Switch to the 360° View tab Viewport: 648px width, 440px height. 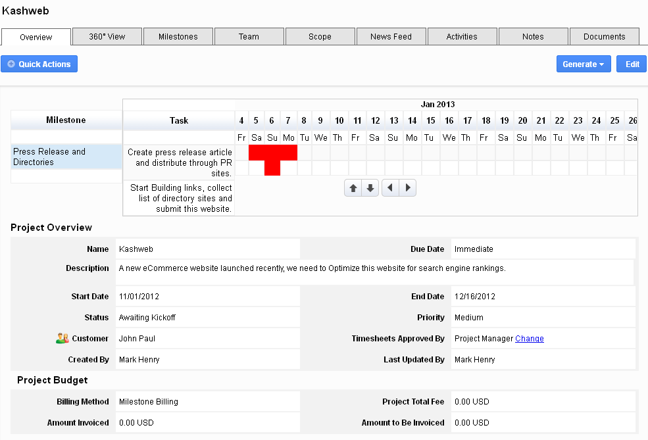(x=107, y=37)
